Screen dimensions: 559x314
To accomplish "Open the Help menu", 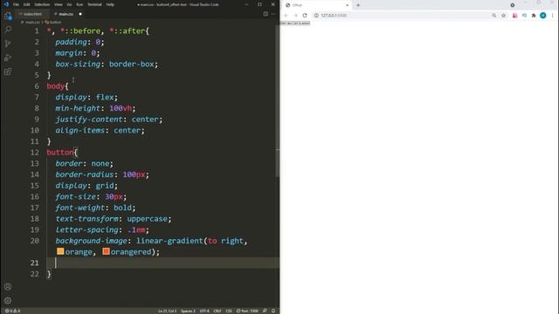I will [110, 4].
